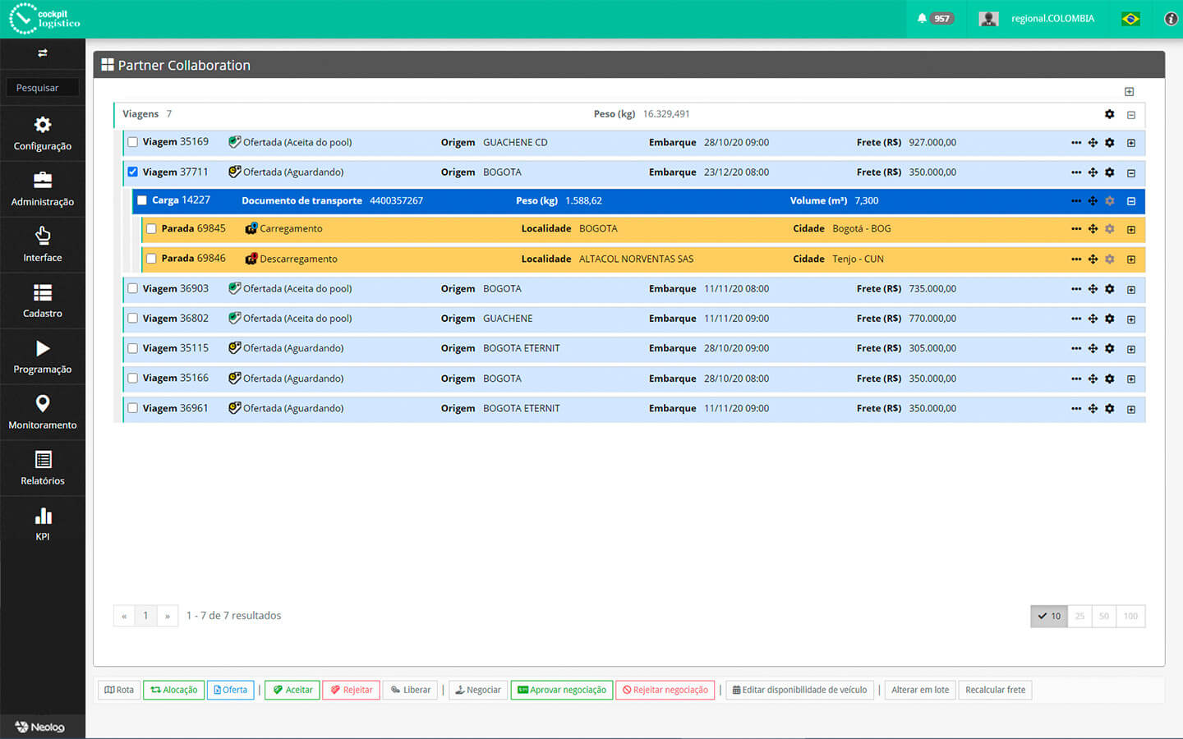Click the move icon on Viagem 36903 row
1183x739 pixels.
coord(1093,289)
